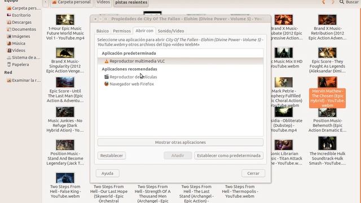Click Mostrar otras aplicaciones button

coord(180,142)
